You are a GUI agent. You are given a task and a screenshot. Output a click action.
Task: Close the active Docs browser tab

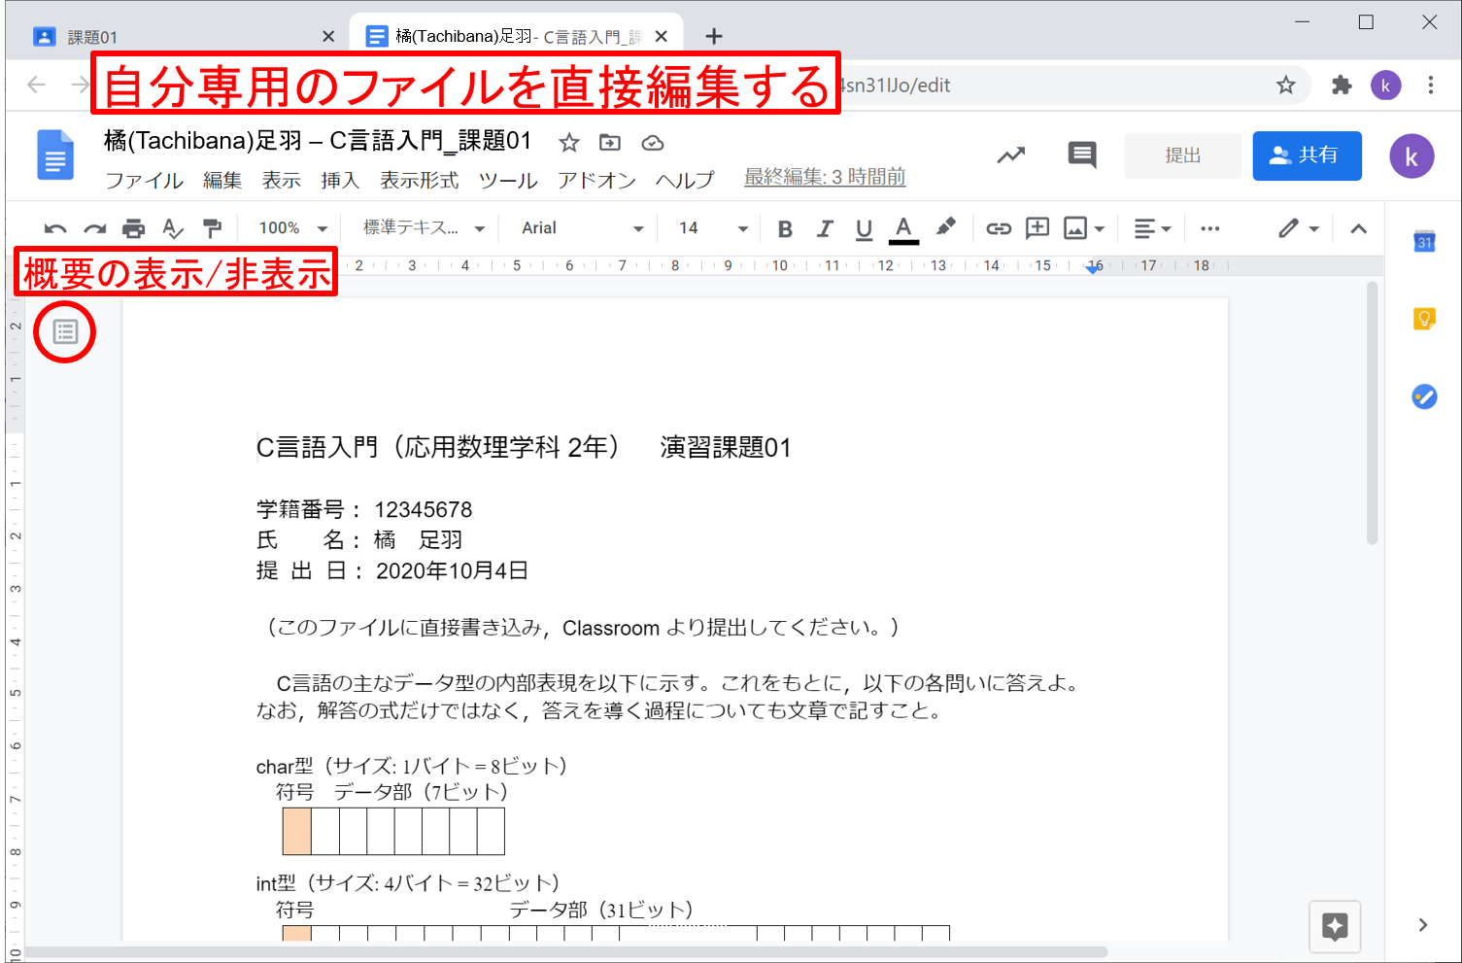click(662, 37)
